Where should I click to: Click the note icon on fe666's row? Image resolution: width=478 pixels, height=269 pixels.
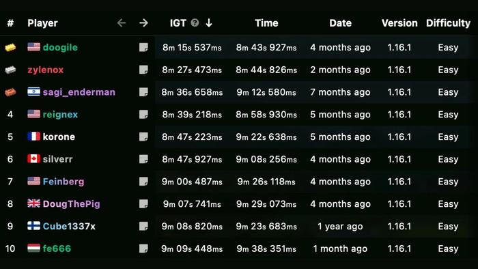click(x=143, y=249)
